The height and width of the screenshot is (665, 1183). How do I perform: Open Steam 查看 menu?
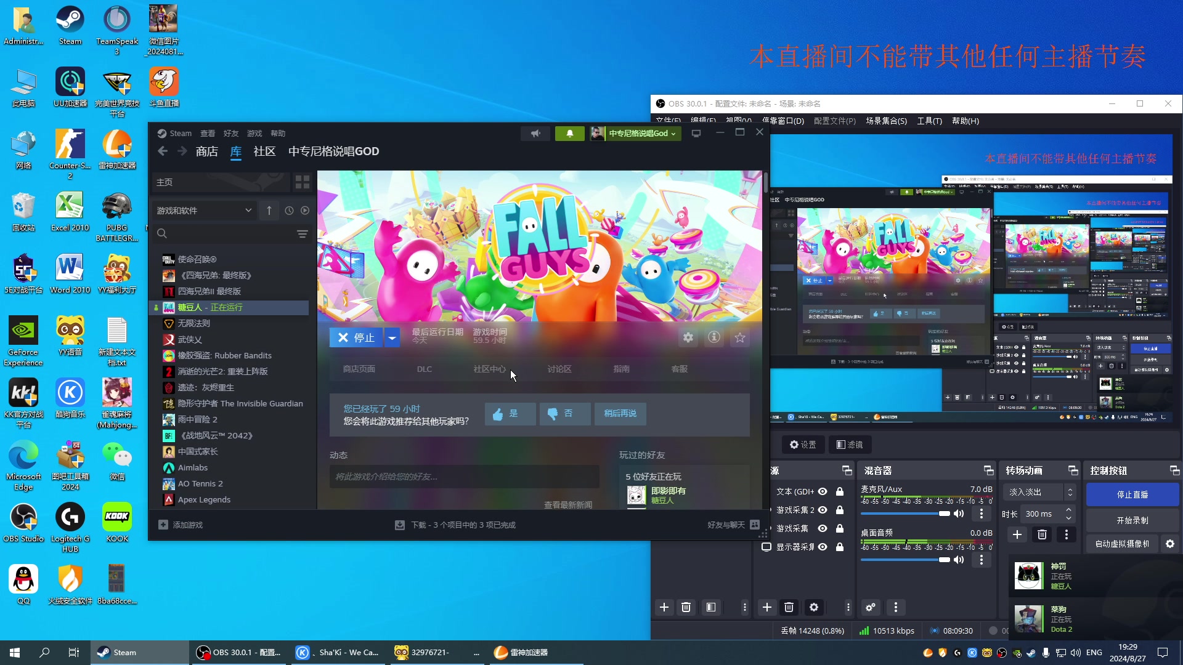[208, 133]
